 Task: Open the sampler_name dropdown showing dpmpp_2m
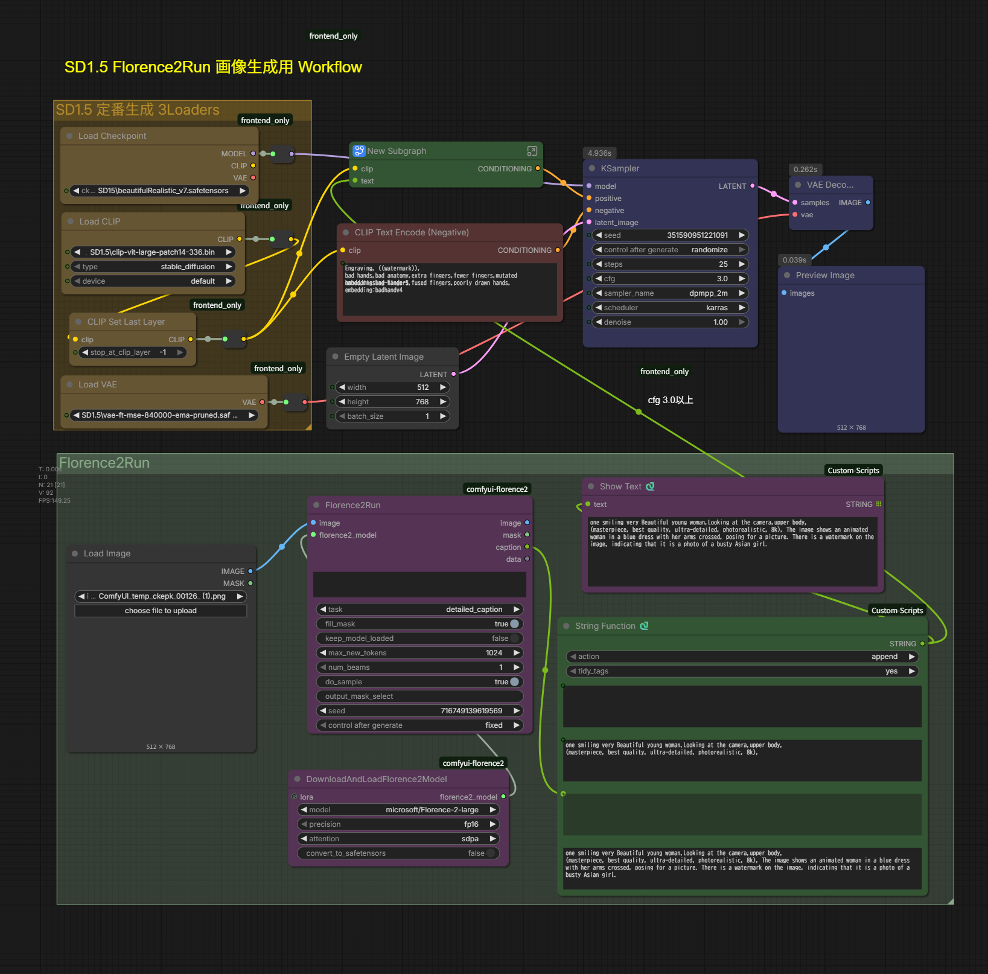pyautogui.click(x=669, y=293)
